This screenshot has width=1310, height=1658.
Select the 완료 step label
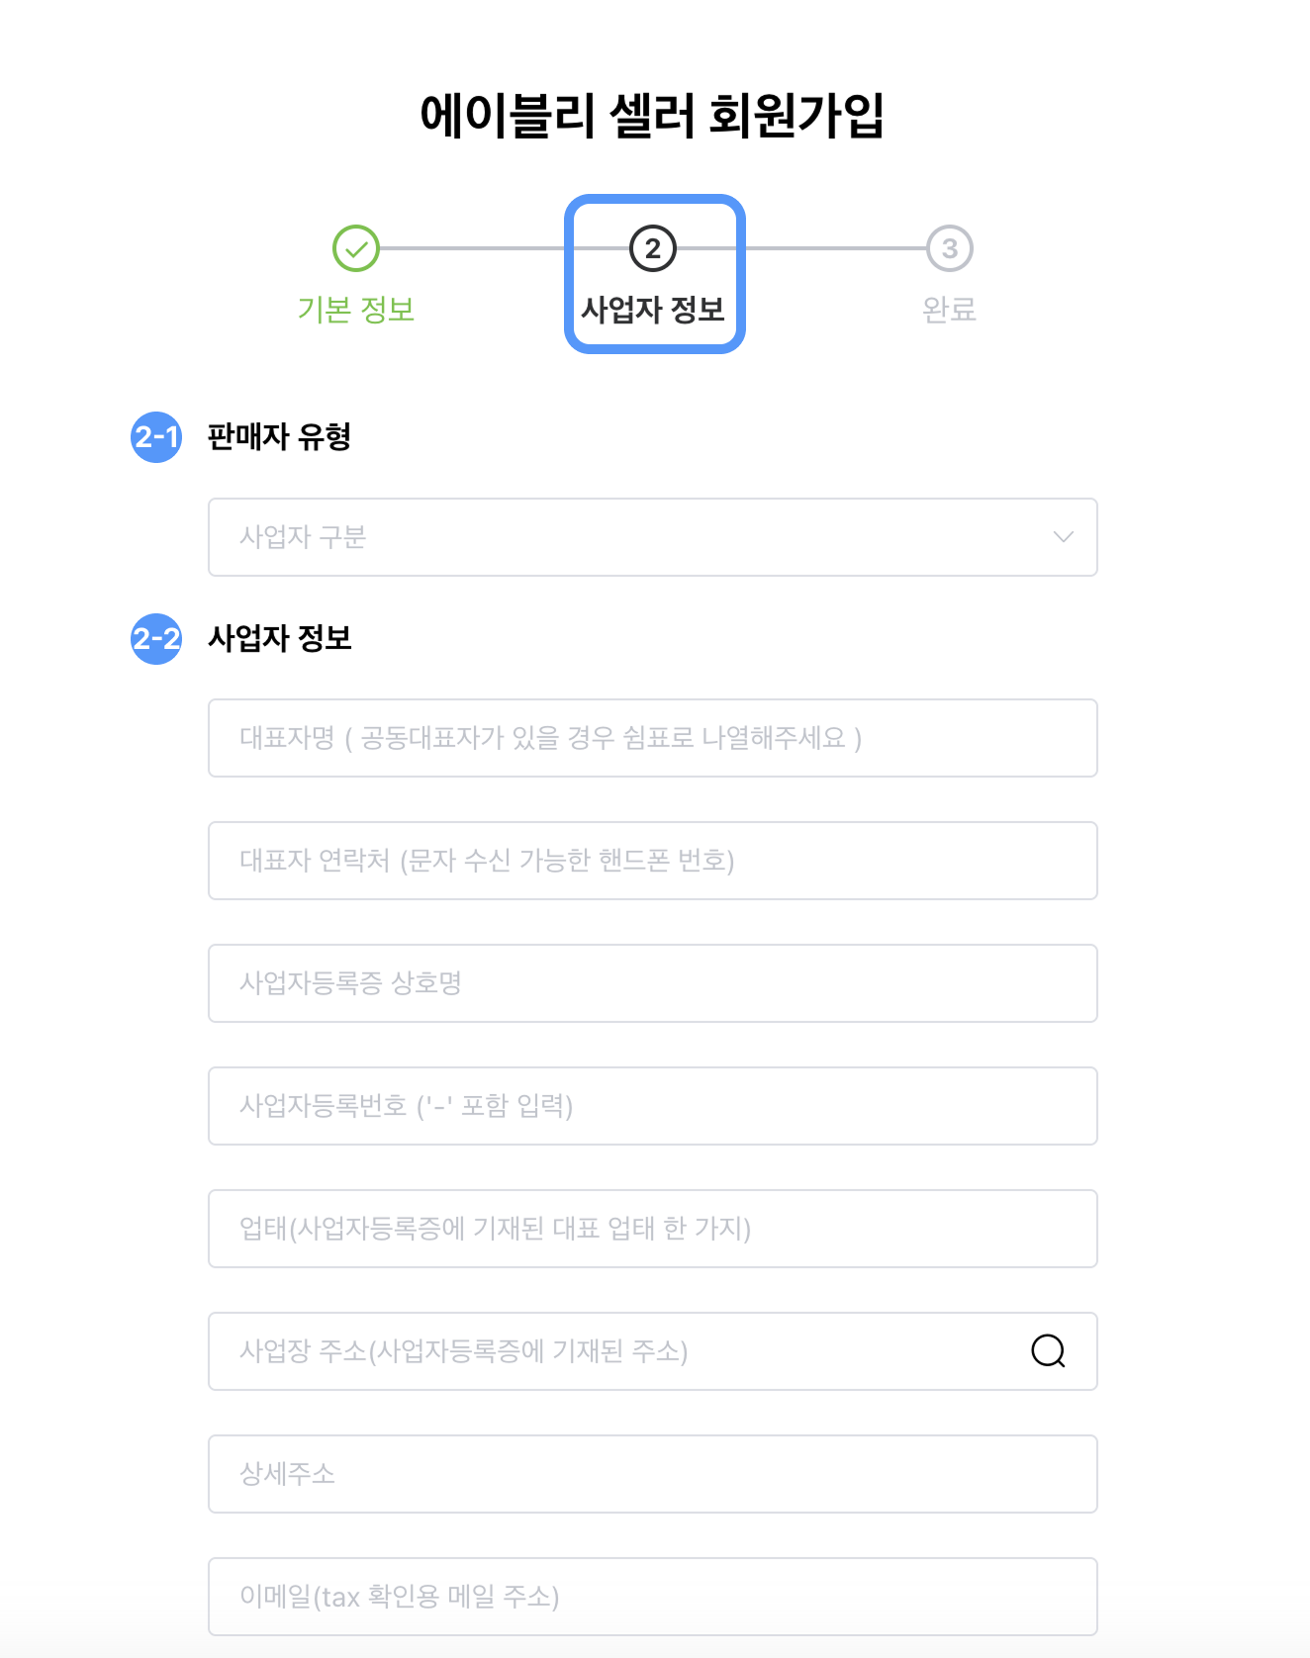pos(948,310)
